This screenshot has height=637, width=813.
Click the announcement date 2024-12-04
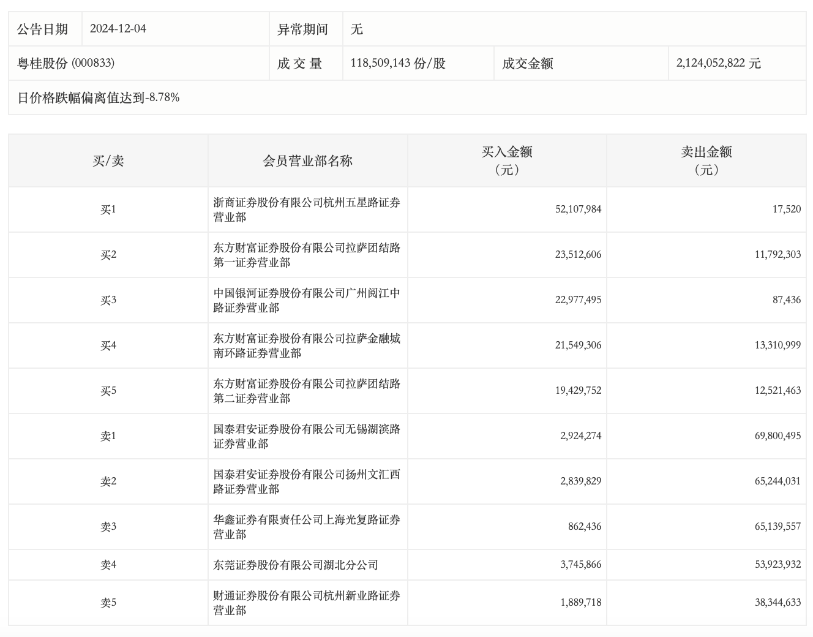(x=118, y=29)
